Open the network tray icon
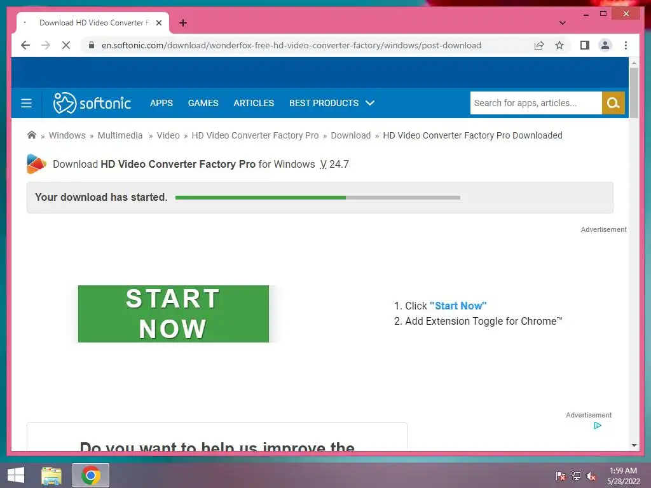The width and height of the screenshot is (651, 488). (x=576, y=475)
